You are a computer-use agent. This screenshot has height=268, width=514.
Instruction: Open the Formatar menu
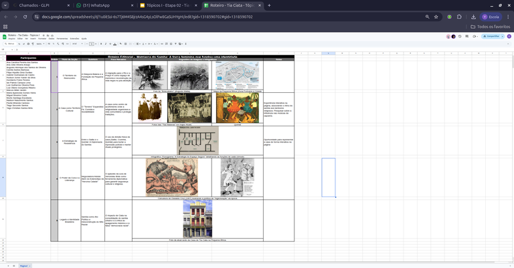(x=42, y=39)
